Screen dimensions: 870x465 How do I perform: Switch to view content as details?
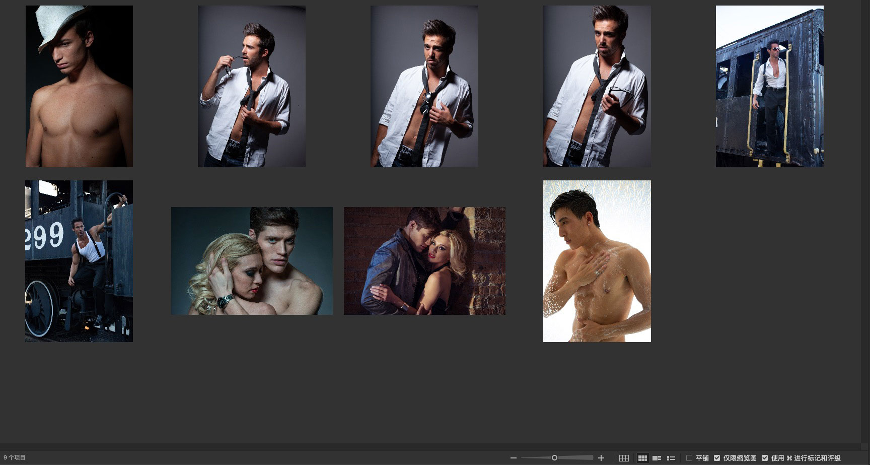tap(657, 458)
